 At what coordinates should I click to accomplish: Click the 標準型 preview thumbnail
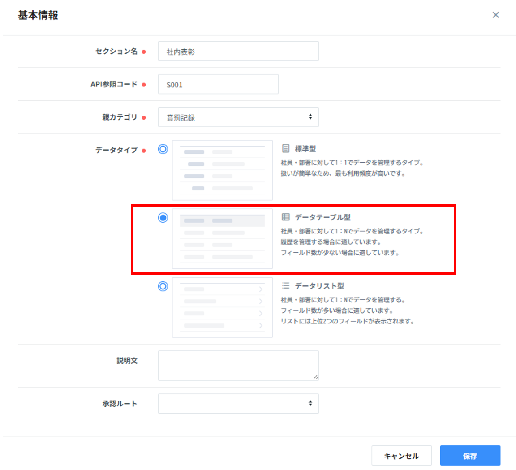tap(222, 170)
